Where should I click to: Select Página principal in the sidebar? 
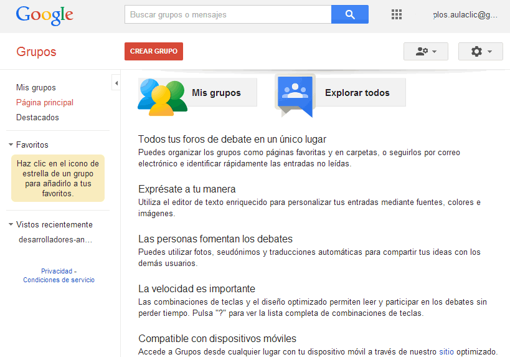pyautogui.click(x=45, y=103)
